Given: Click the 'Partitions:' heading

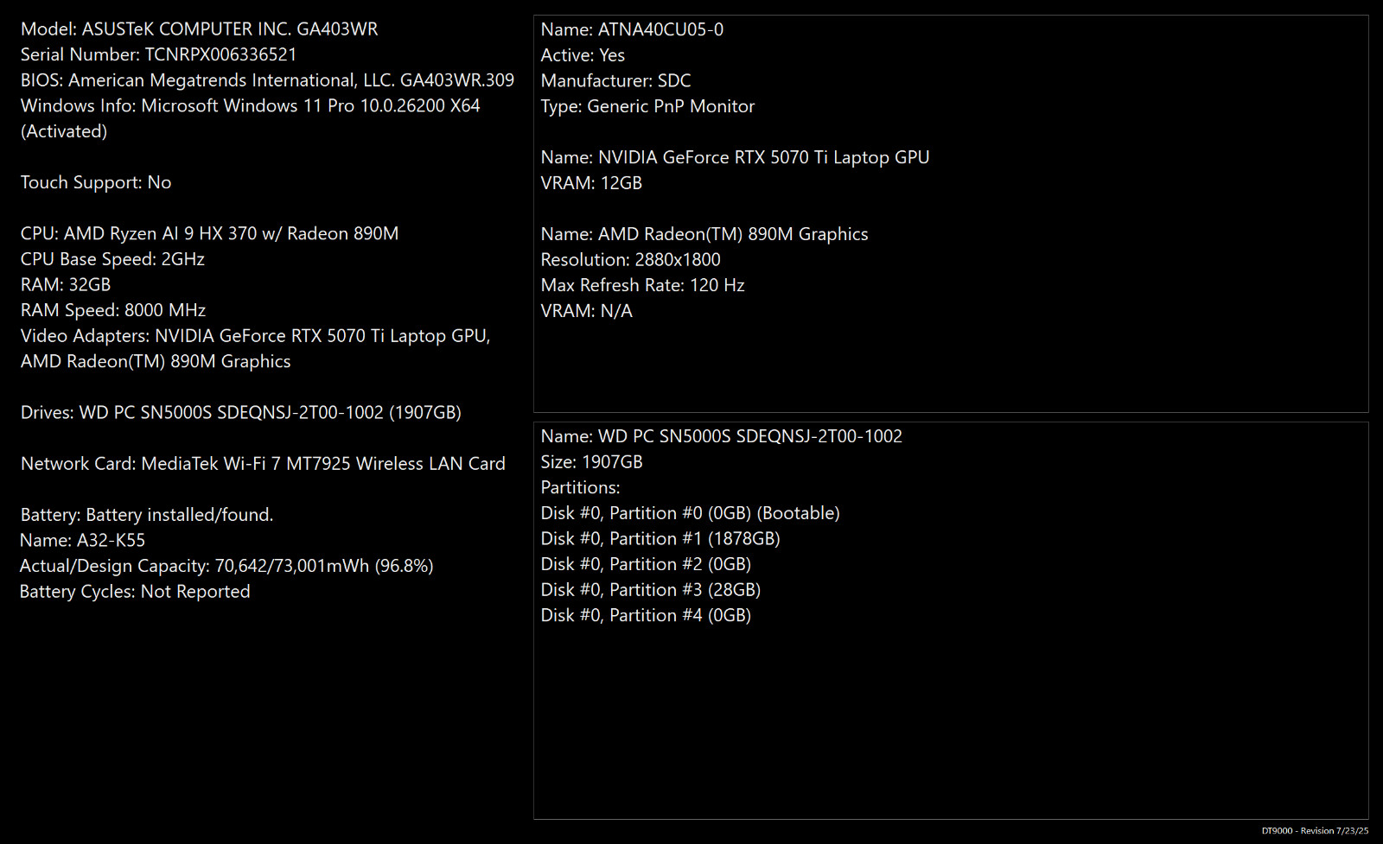Looking at the screenshot, I should (581, 487).
